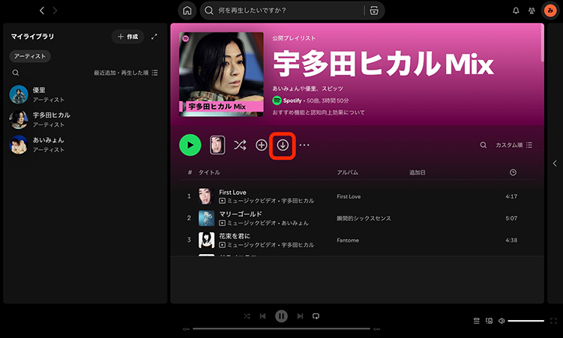Open album 'Fantome' link
Screen dimensions: 563x338
(348, 241)
